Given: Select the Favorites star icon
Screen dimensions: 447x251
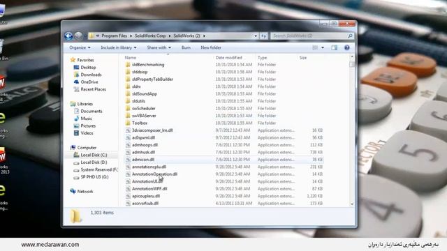Looking at the screenshot, I should pyautogui.click(x=73, y=60).
